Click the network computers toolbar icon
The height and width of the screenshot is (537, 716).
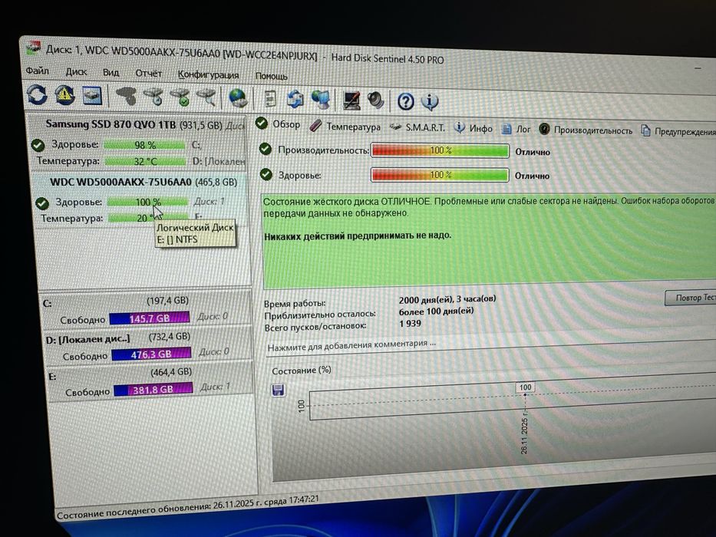(x=321, y=100)
